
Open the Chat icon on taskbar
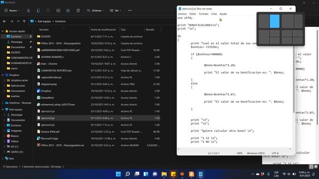tap(155, 174)
